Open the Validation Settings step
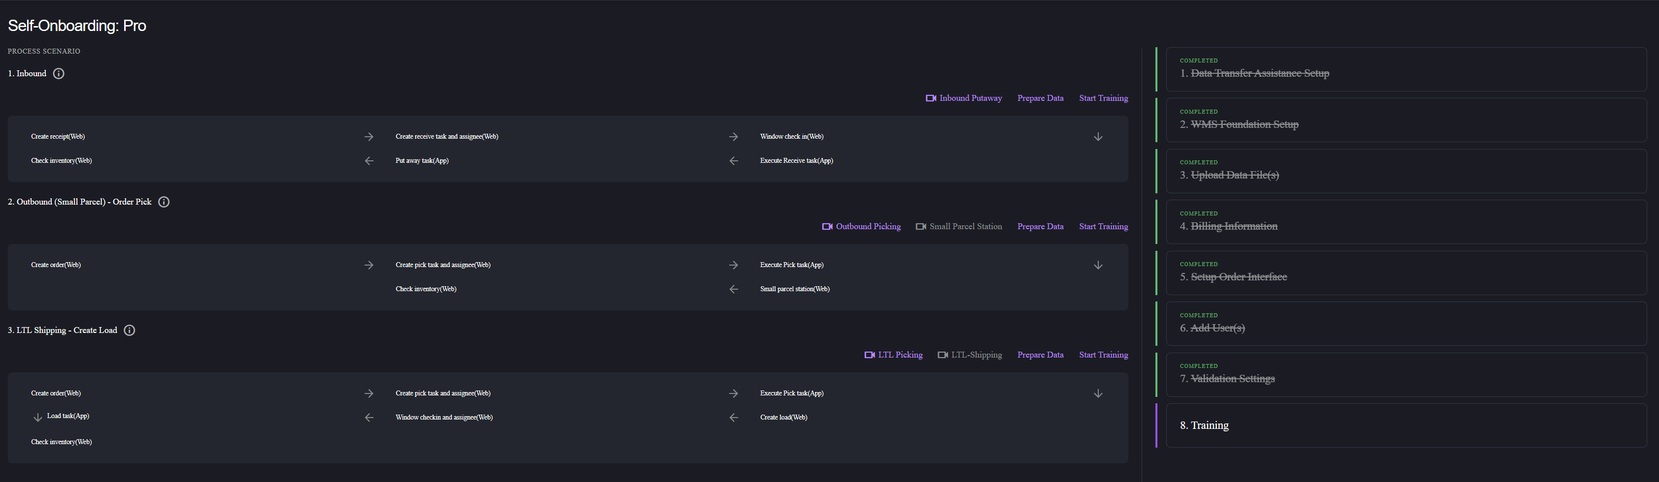This screenshot has width=1659, height=482. [1232, 379]
